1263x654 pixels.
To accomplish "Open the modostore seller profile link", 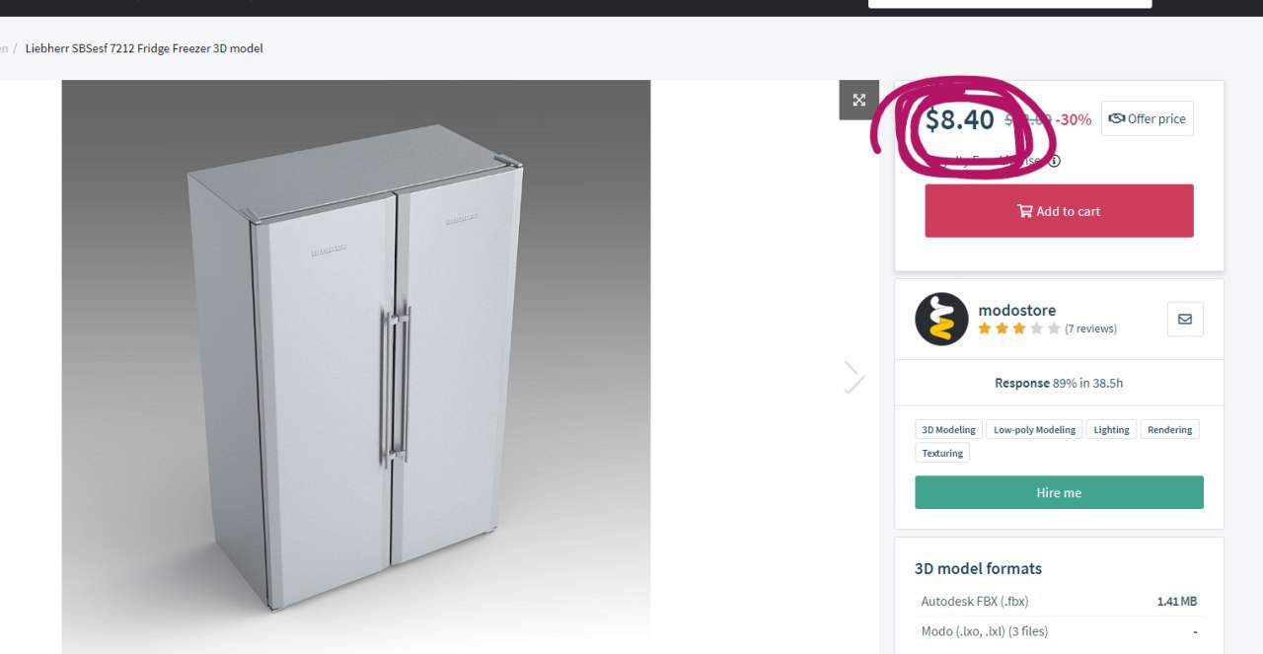I will (x=1017, y=310).
